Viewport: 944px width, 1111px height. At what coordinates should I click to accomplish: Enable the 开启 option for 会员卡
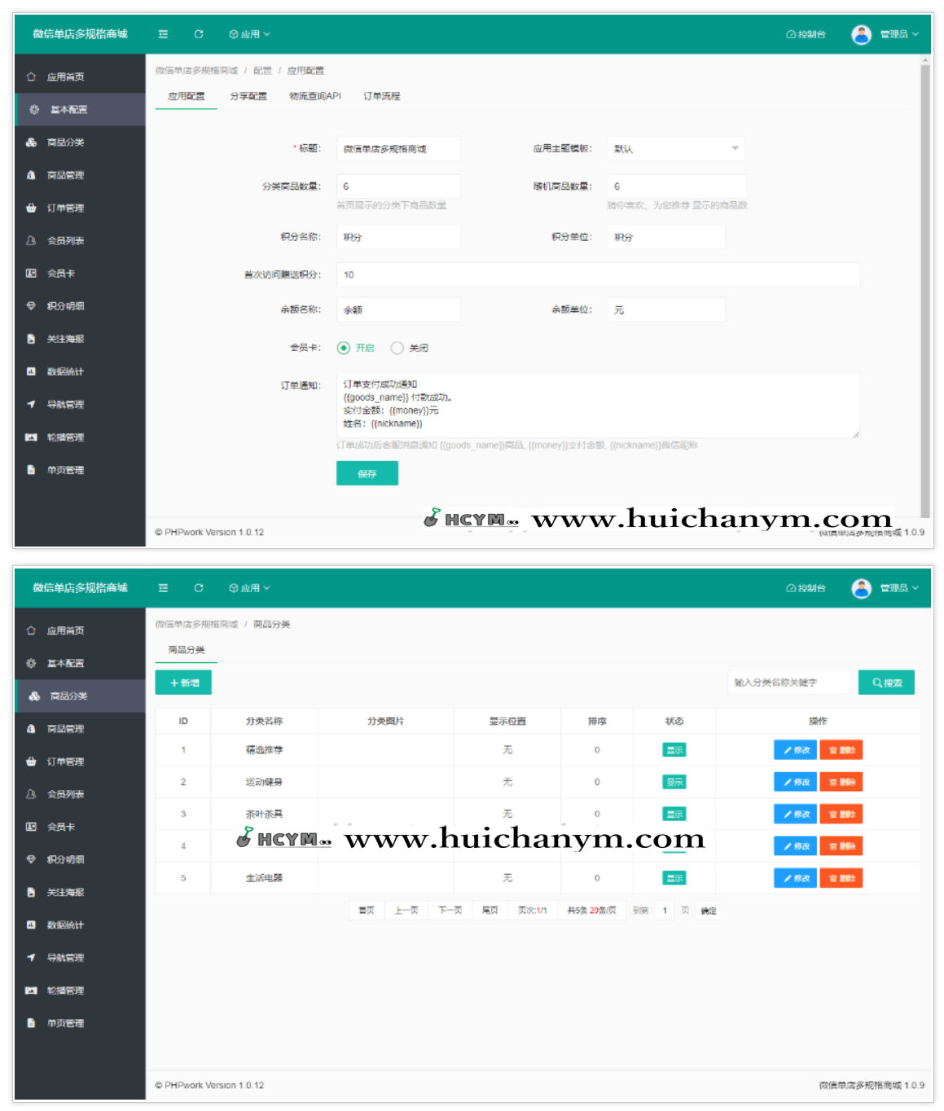click(342, 348)
